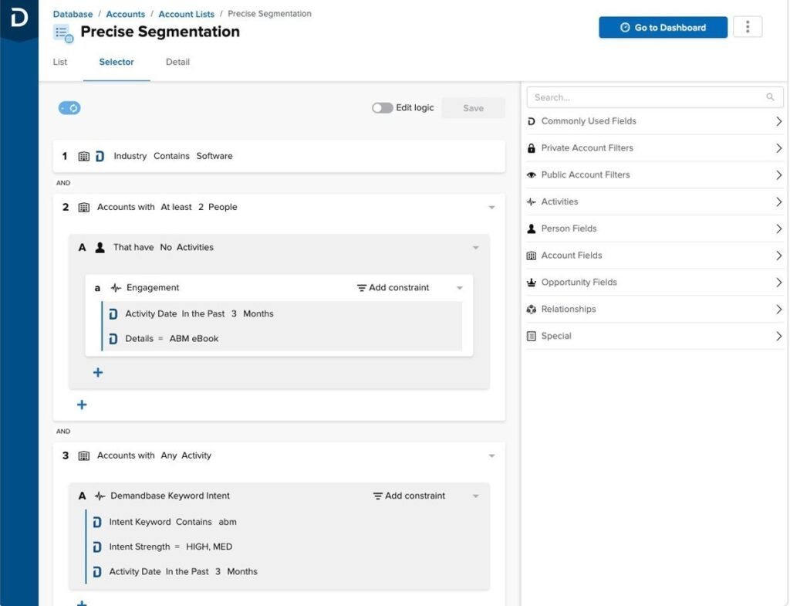Toggle the blue selector mode switch
This screenshot has width=790, height=606.
69,108
